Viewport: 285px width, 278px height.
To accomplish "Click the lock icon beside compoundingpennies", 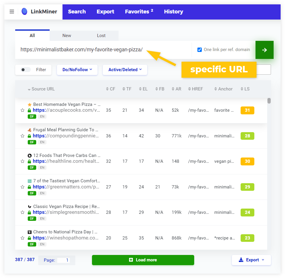I will click(x=29, y=136).
